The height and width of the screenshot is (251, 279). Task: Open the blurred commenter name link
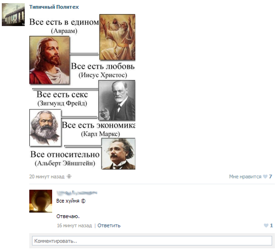(x=77, y=192)
